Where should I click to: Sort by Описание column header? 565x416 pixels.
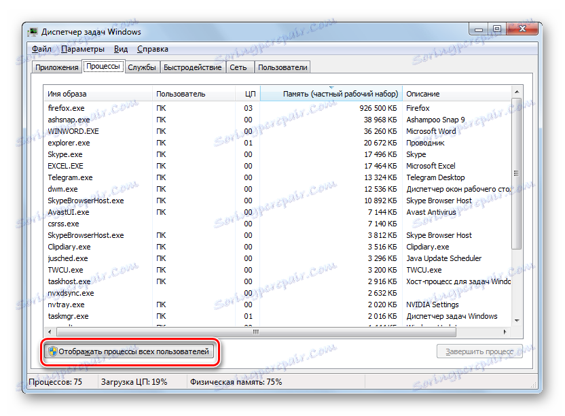[x=456, y=94]
